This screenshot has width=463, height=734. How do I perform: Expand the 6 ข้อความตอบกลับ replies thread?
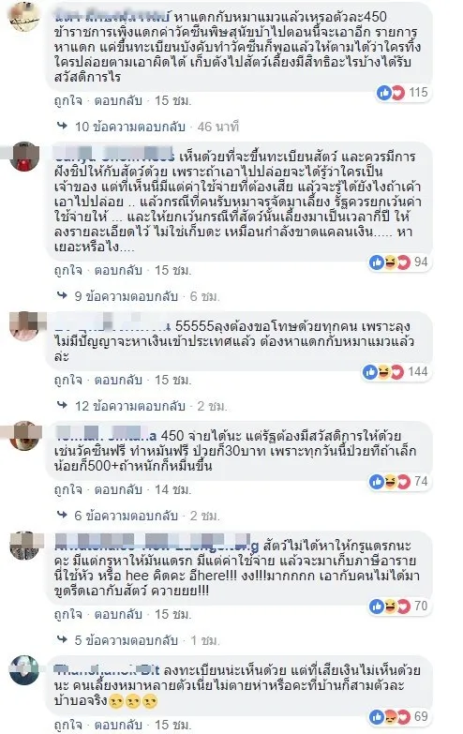coord(127,516)
